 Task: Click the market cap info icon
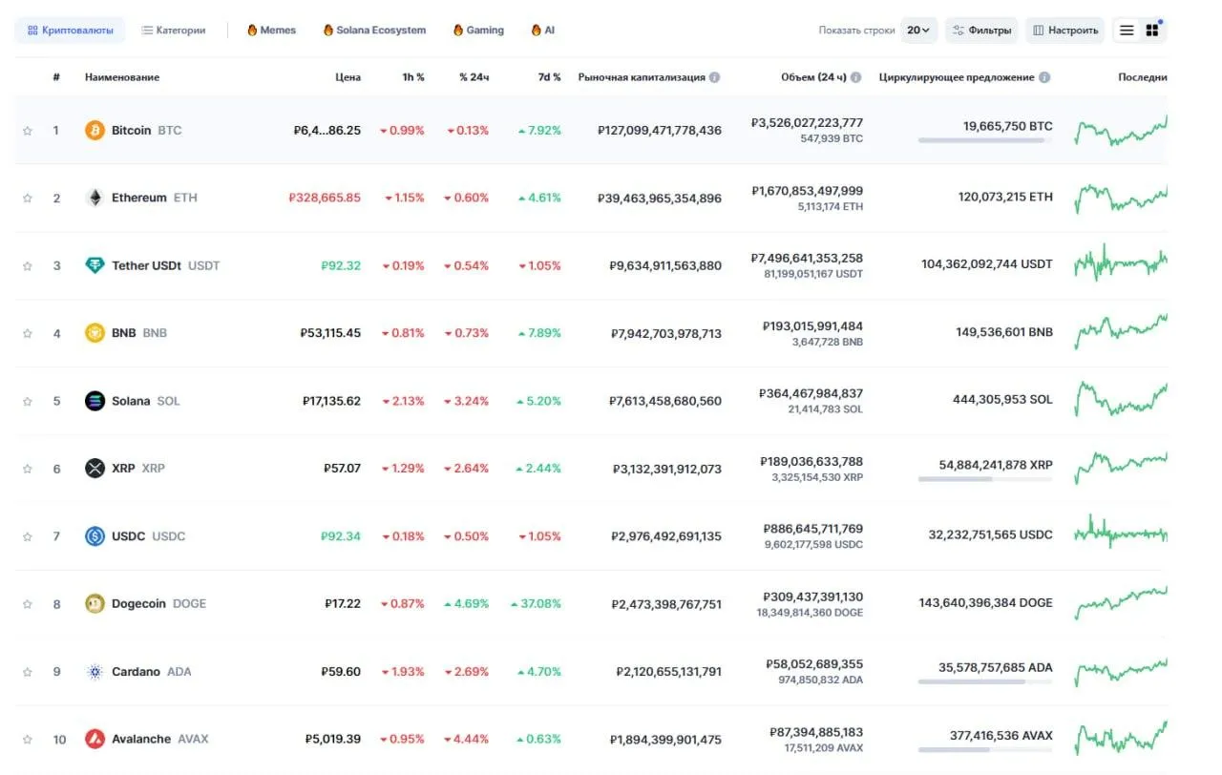(714, 77)
